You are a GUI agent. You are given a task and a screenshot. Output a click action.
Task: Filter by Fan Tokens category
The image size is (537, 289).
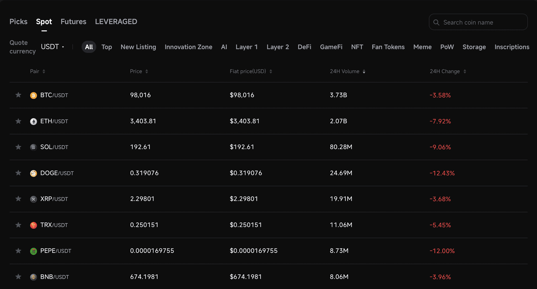pos(388,47)
